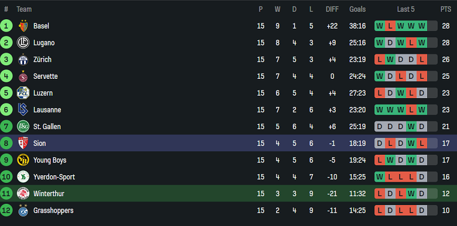Click the Young Boys yellow logo

(23, 160)
